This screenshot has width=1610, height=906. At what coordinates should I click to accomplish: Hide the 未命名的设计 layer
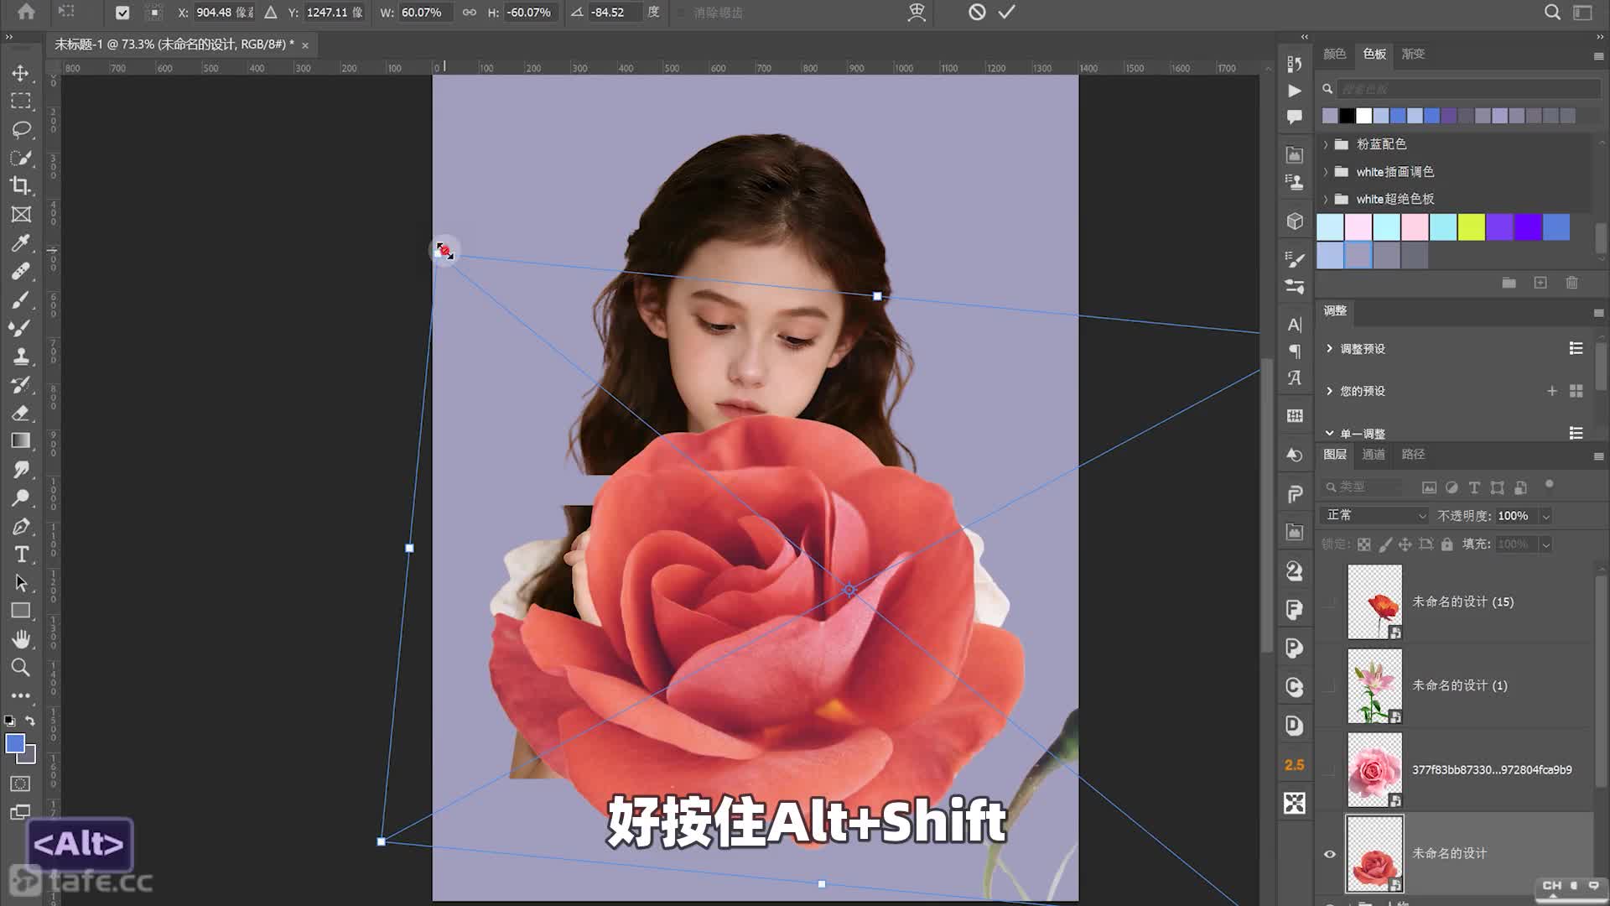coord(1330,854)
